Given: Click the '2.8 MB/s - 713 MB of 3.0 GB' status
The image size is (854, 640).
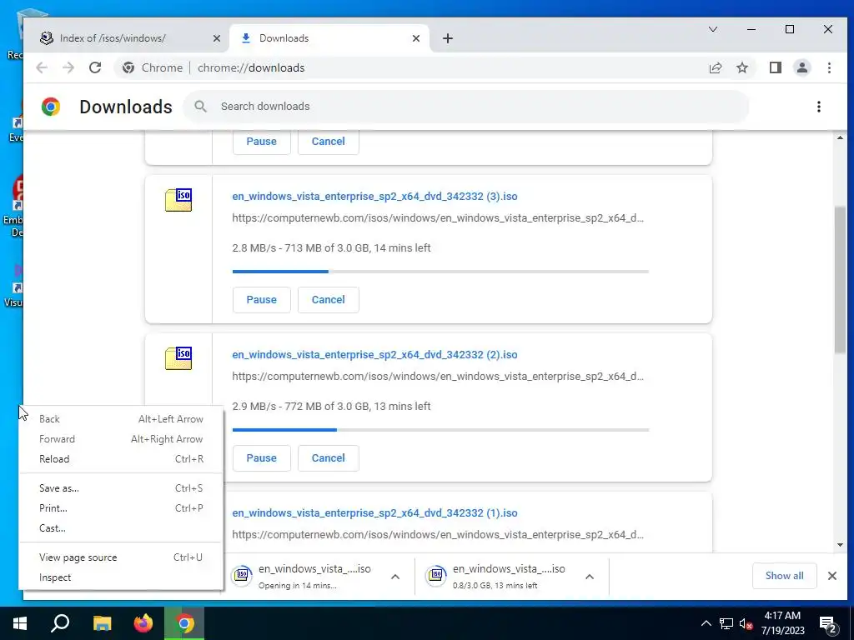Looking at the screenshot, I should 331,248.
